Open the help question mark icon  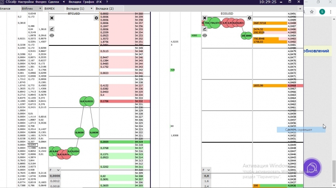point(107,2)
